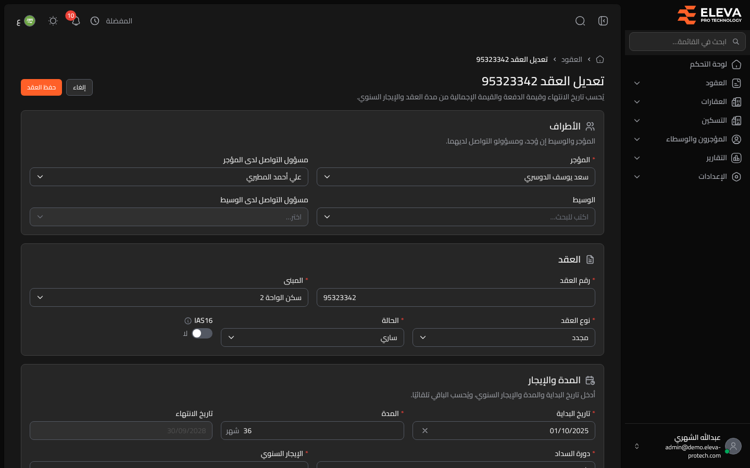The width and height of the screenshot is (750, 468).
Task: Follow the العقود breadcrumb link
Action: pyautogui.click(x=571, y=59)
